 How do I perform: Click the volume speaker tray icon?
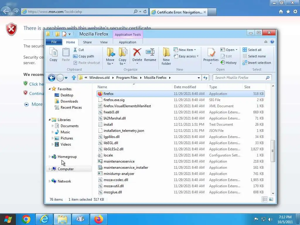click(x=270, y=219)
